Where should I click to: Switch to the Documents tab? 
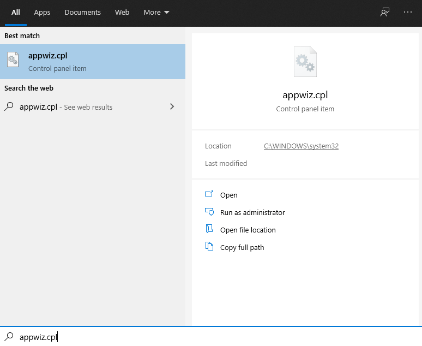(x=82, y=12)
